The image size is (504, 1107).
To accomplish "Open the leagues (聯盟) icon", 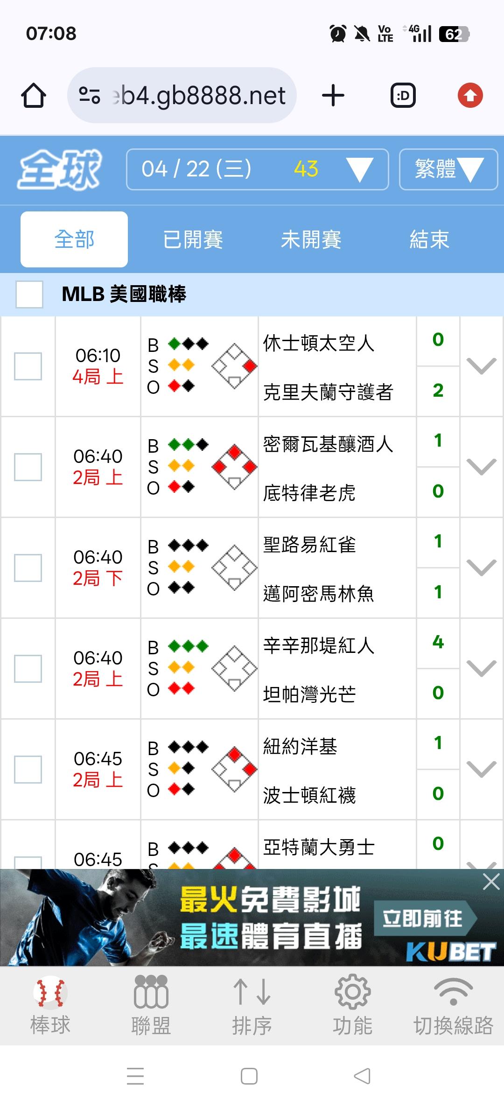I will coord(151,992).
